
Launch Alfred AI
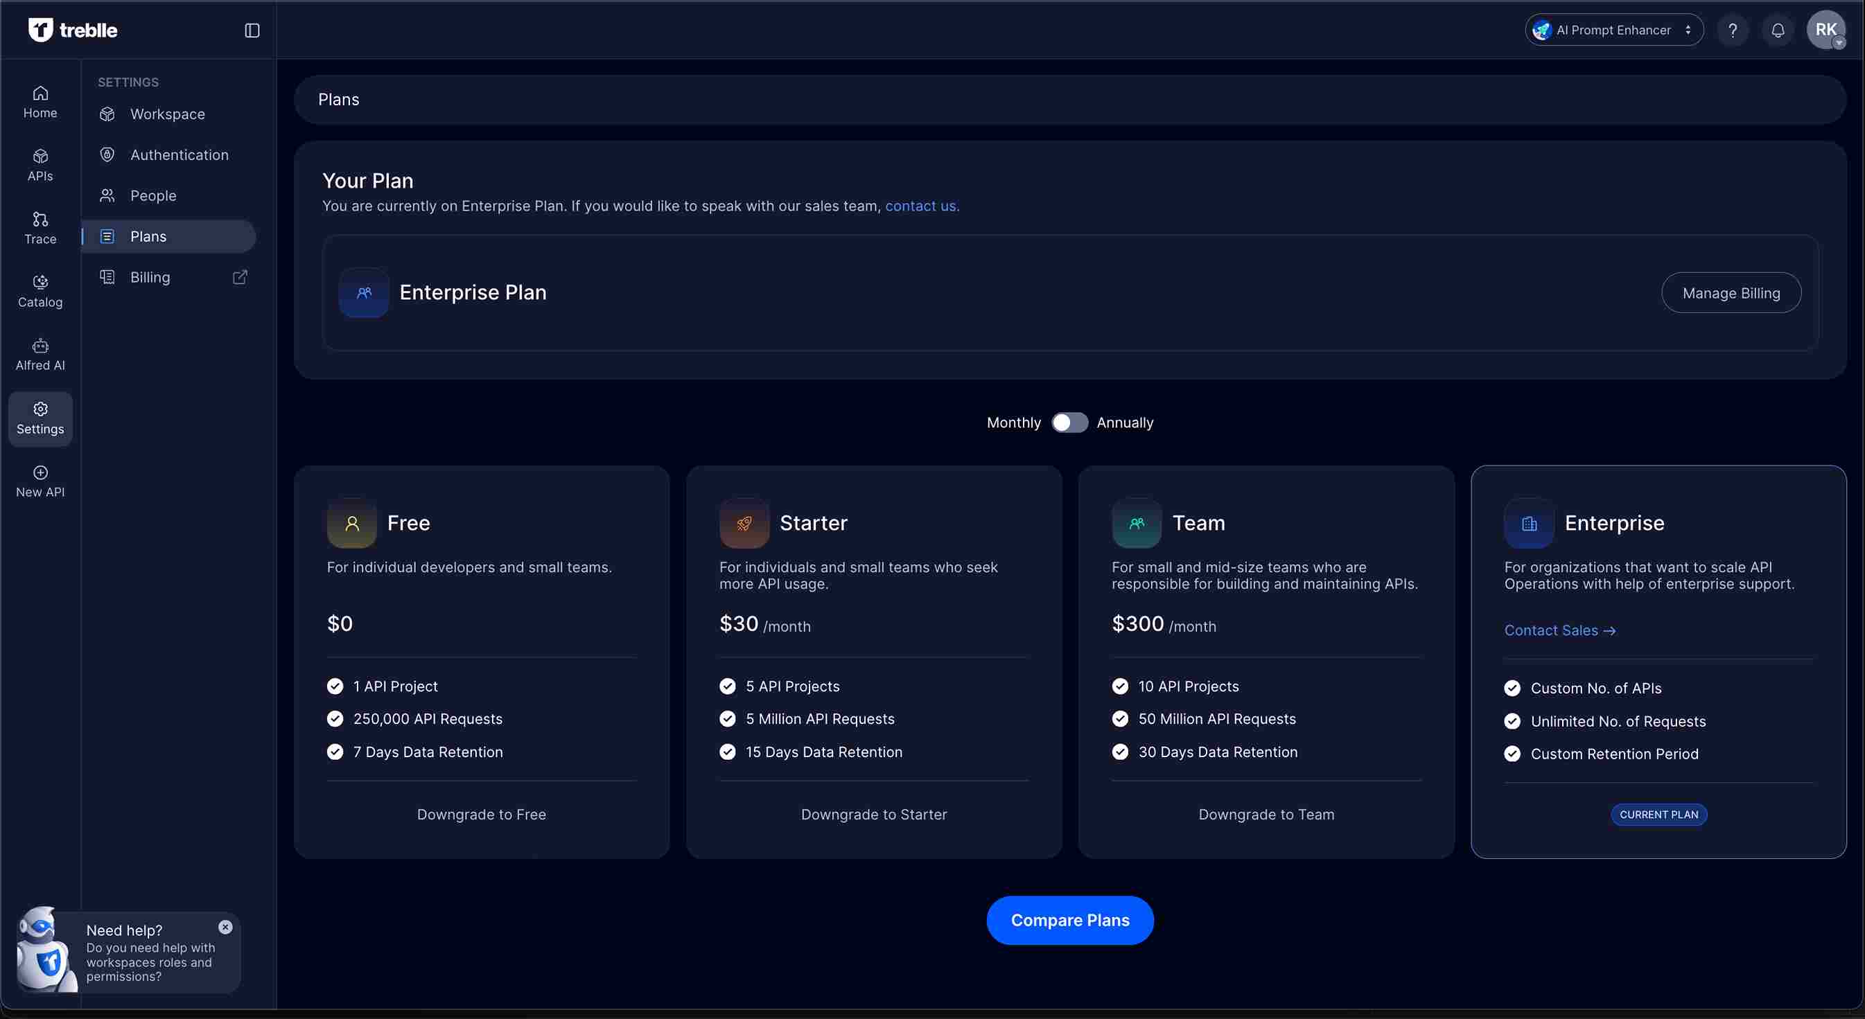(x=40, y=354)
